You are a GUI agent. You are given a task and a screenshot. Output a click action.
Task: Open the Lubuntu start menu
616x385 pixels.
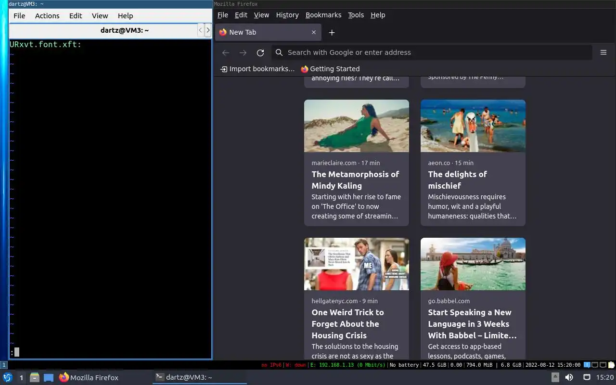[8, 377]
